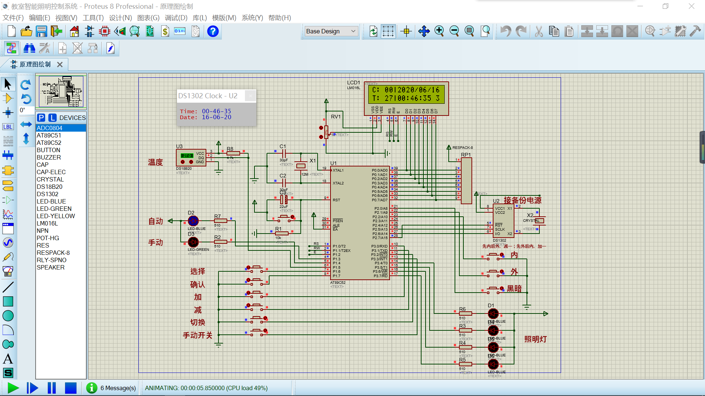The height and width of the screenshot is (396, 705).
Task: Click the undo arrow
Action: (x=506, y=32)
